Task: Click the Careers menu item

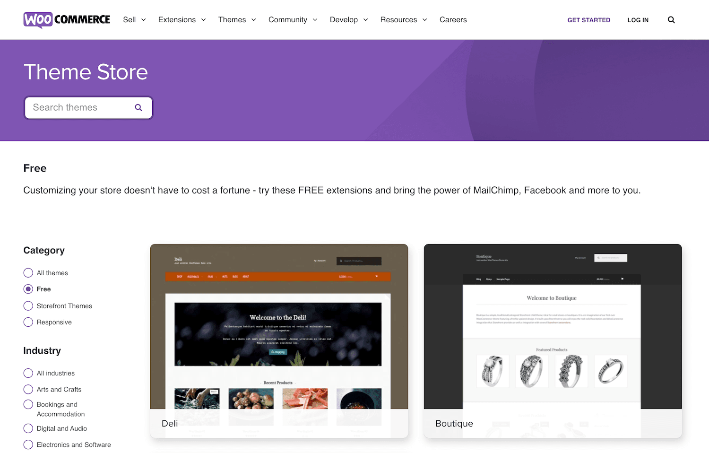Action: pyautogui.click(x=453, y=19)
